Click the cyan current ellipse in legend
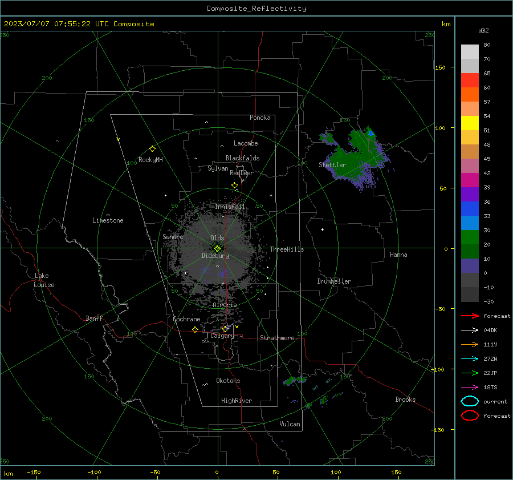The width and height of the screenshot is (513, 480). 470,401
